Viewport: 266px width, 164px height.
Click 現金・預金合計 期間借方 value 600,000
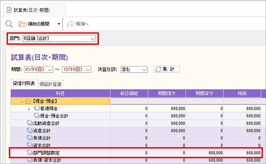click(x=178, y=116)
